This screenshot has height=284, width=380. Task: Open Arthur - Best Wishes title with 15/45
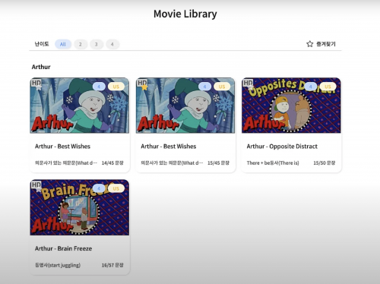pyautogui.click(x=169, y=147)
